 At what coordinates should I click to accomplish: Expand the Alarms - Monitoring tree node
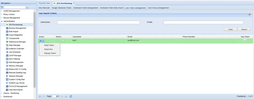[x=2, y=93]
